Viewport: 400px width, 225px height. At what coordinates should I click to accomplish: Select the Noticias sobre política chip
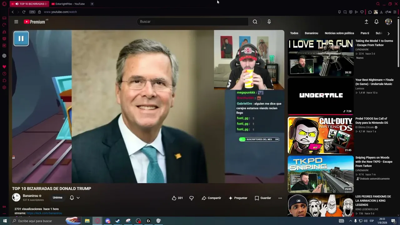[339, 33]
